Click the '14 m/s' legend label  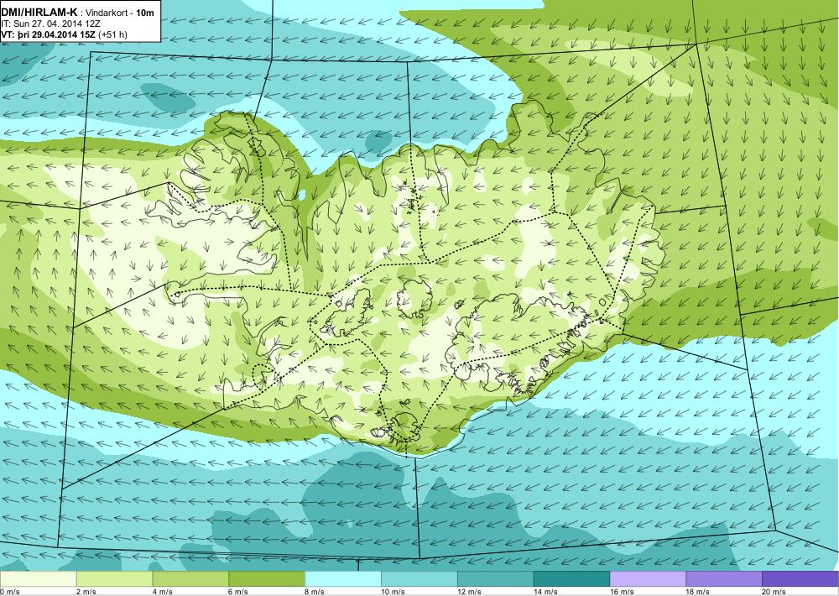click(546, 592)
